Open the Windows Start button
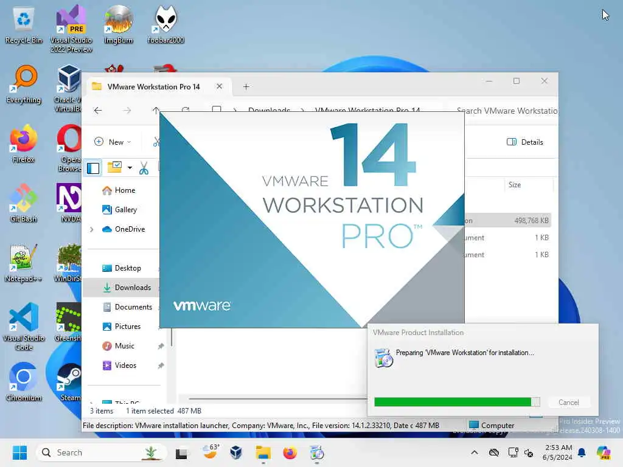 tap(19, 452)
